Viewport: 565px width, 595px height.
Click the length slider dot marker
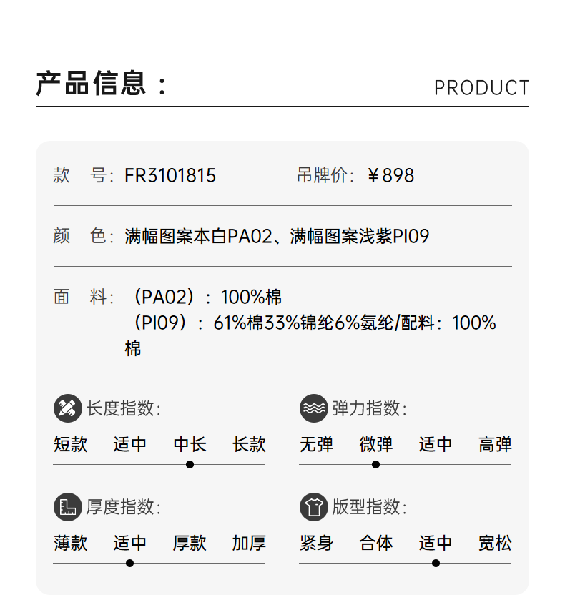(x=190, y=464)
